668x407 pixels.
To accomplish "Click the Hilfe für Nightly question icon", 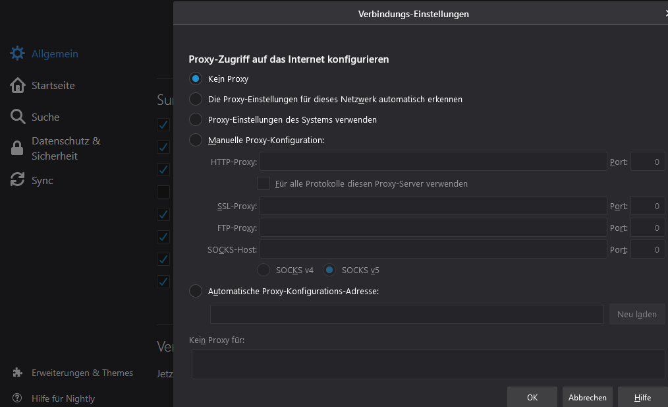I will tap(18, 398).
